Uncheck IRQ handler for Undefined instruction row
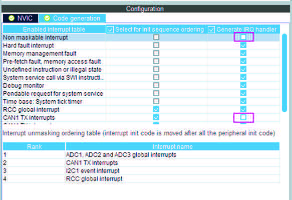 pos(243,69)
